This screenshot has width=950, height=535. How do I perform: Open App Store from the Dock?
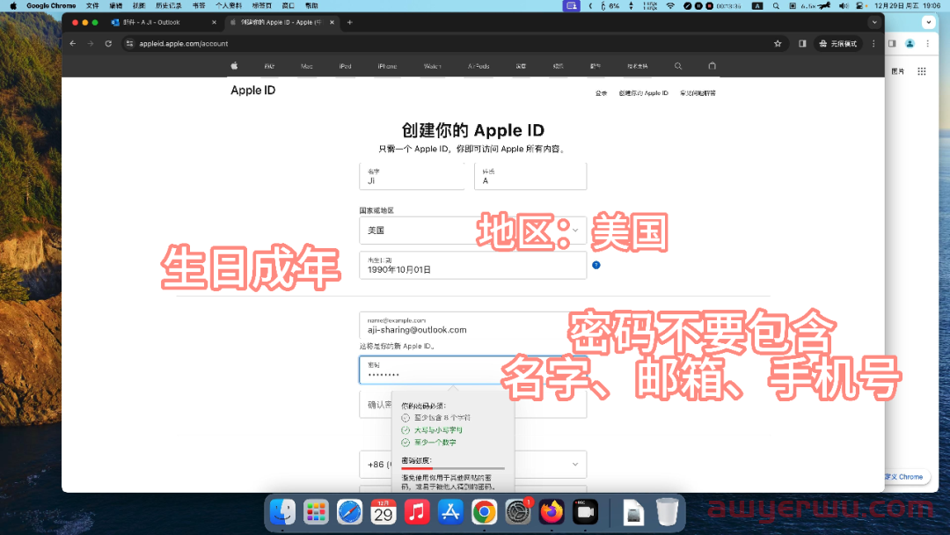point(450,512)
